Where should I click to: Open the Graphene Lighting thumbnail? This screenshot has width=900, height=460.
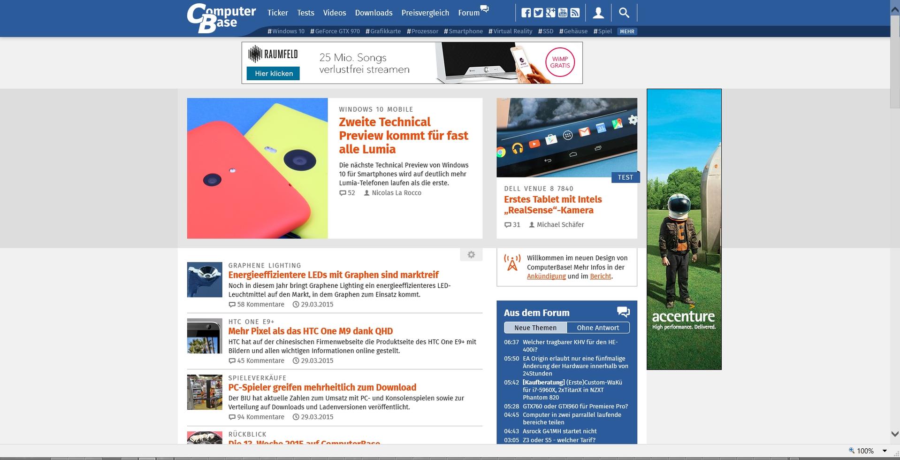click(205, 280)
